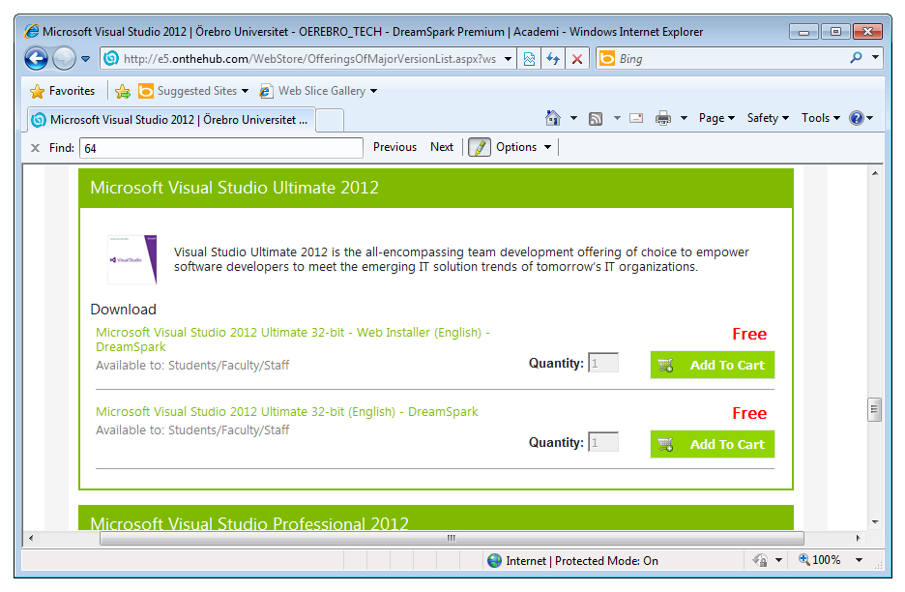
Task: Click the 100% zoom level button
Action: (x=820, y=560)
